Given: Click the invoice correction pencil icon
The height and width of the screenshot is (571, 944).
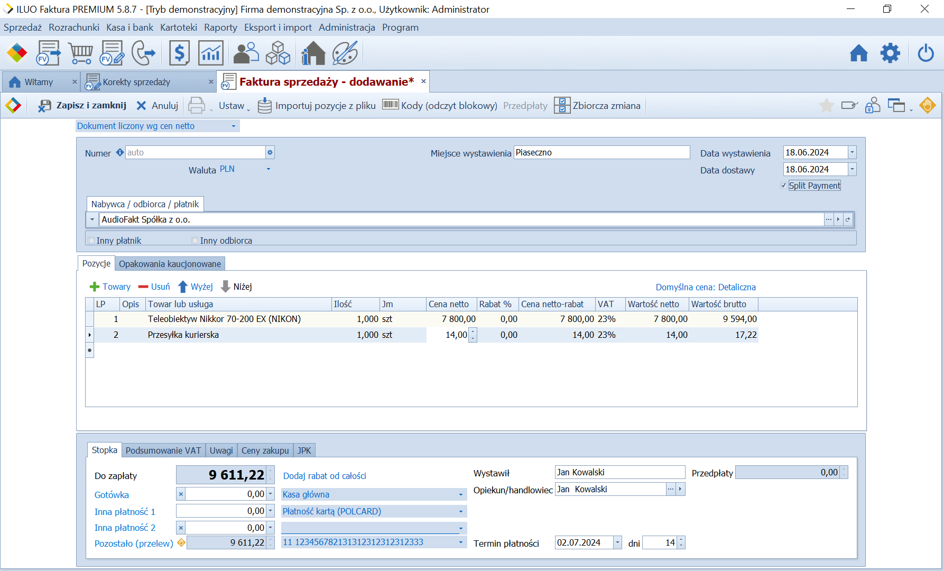Looking at the screenshot, I should pos(112,53).
